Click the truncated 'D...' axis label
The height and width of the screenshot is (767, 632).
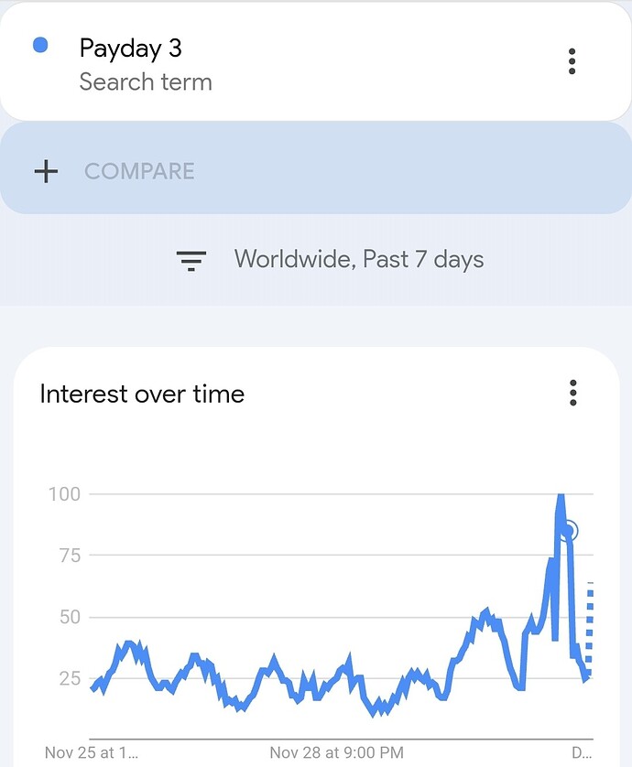coord(582,752)
